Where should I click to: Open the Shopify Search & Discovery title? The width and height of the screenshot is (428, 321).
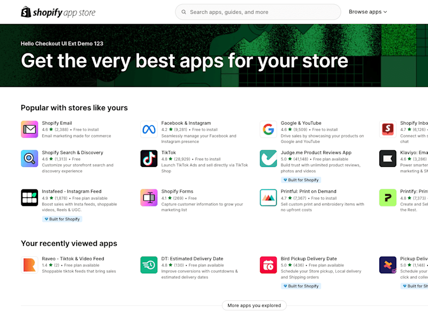72,152
